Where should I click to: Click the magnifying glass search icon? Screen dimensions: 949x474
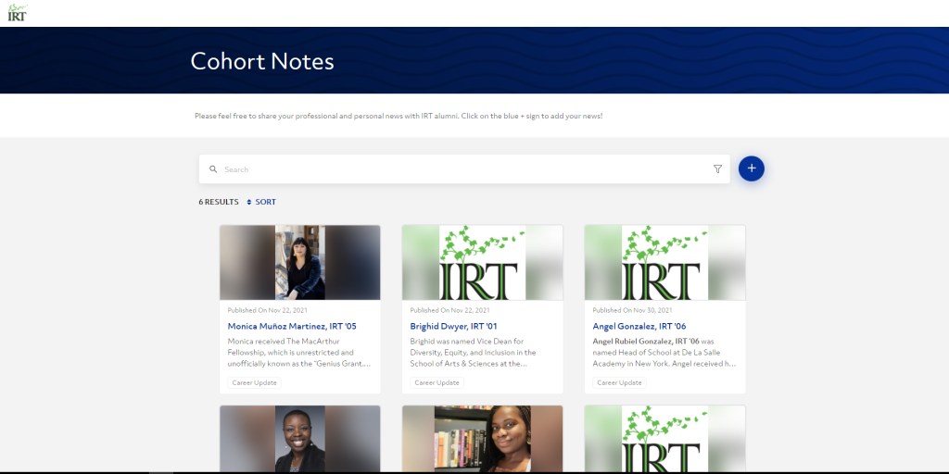[x=213, y=169]
